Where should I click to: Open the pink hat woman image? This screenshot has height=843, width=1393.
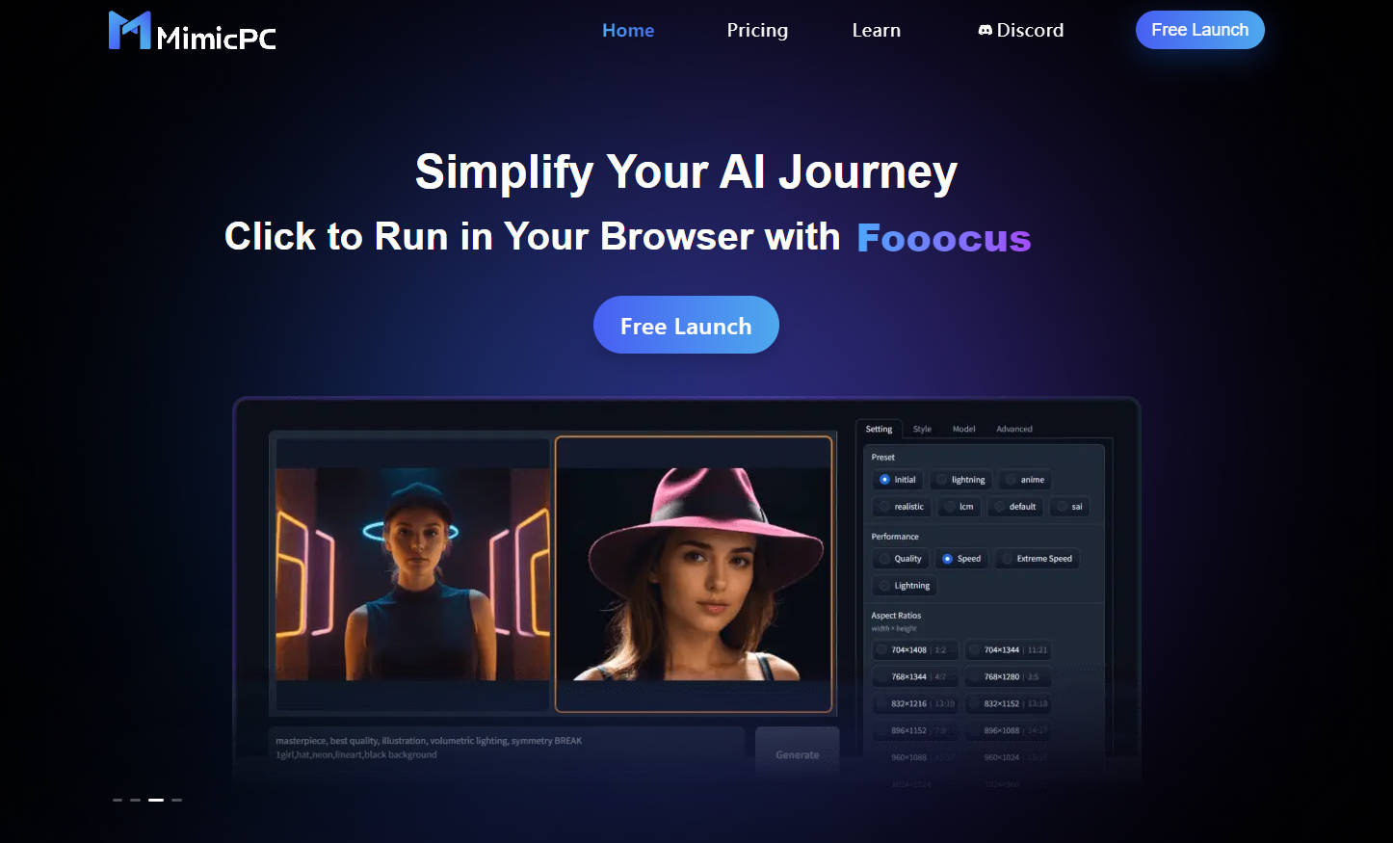coord(694,574)
